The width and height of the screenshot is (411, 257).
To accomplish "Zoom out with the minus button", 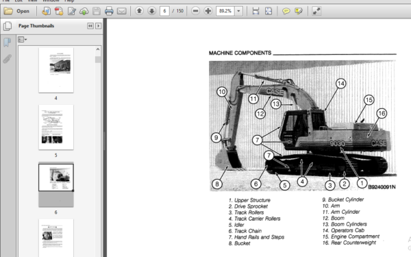I will [x=195, y=11].
